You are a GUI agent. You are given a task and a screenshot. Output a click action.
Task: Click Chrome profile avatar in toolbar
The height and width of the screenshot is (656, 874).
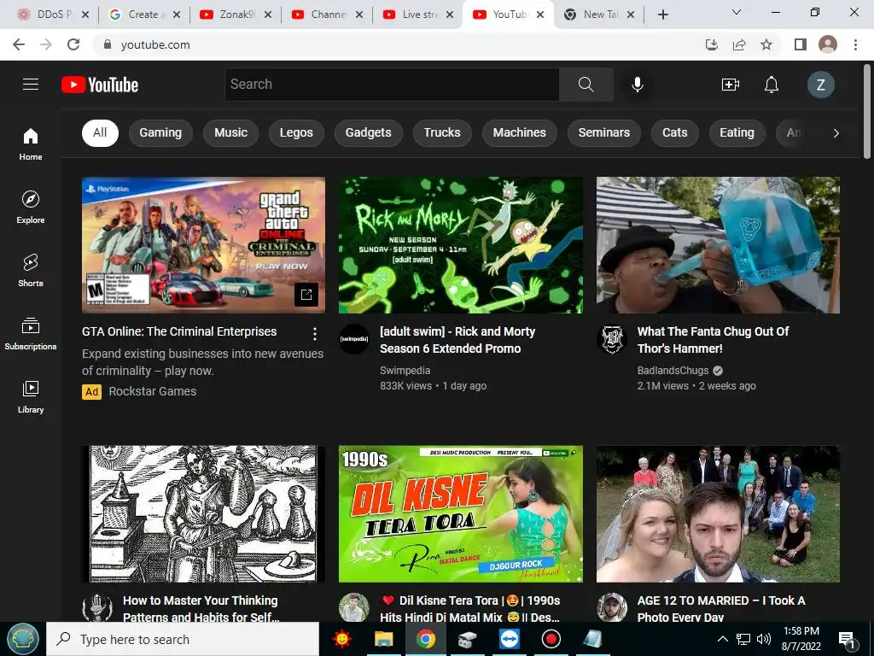[828, 44]
